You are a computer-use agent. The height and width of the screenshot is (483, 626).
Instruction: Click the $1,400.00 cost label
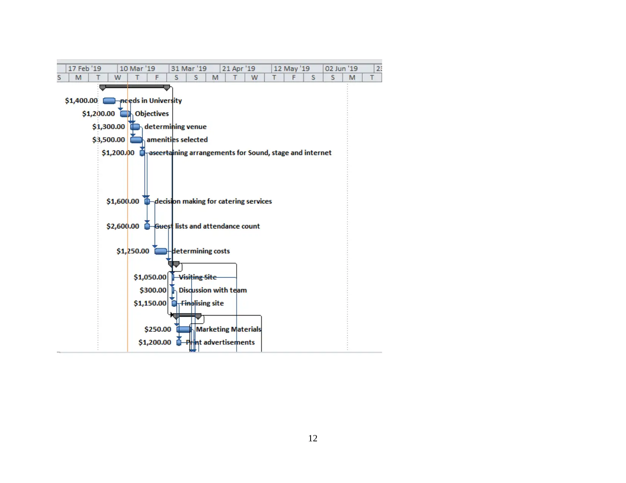(x=81, y=101)
